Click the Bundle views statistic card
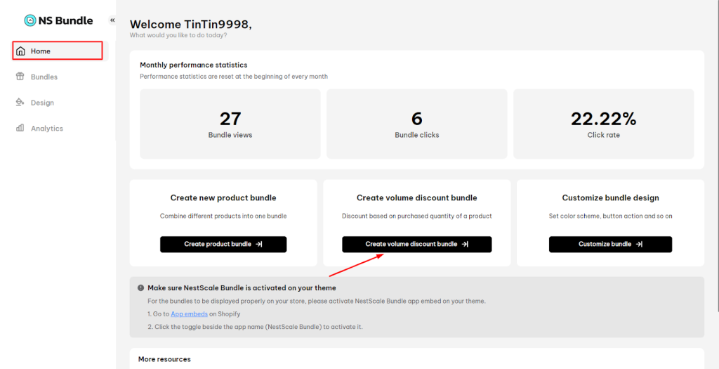719x369 pixels. [x=230, y=124]
